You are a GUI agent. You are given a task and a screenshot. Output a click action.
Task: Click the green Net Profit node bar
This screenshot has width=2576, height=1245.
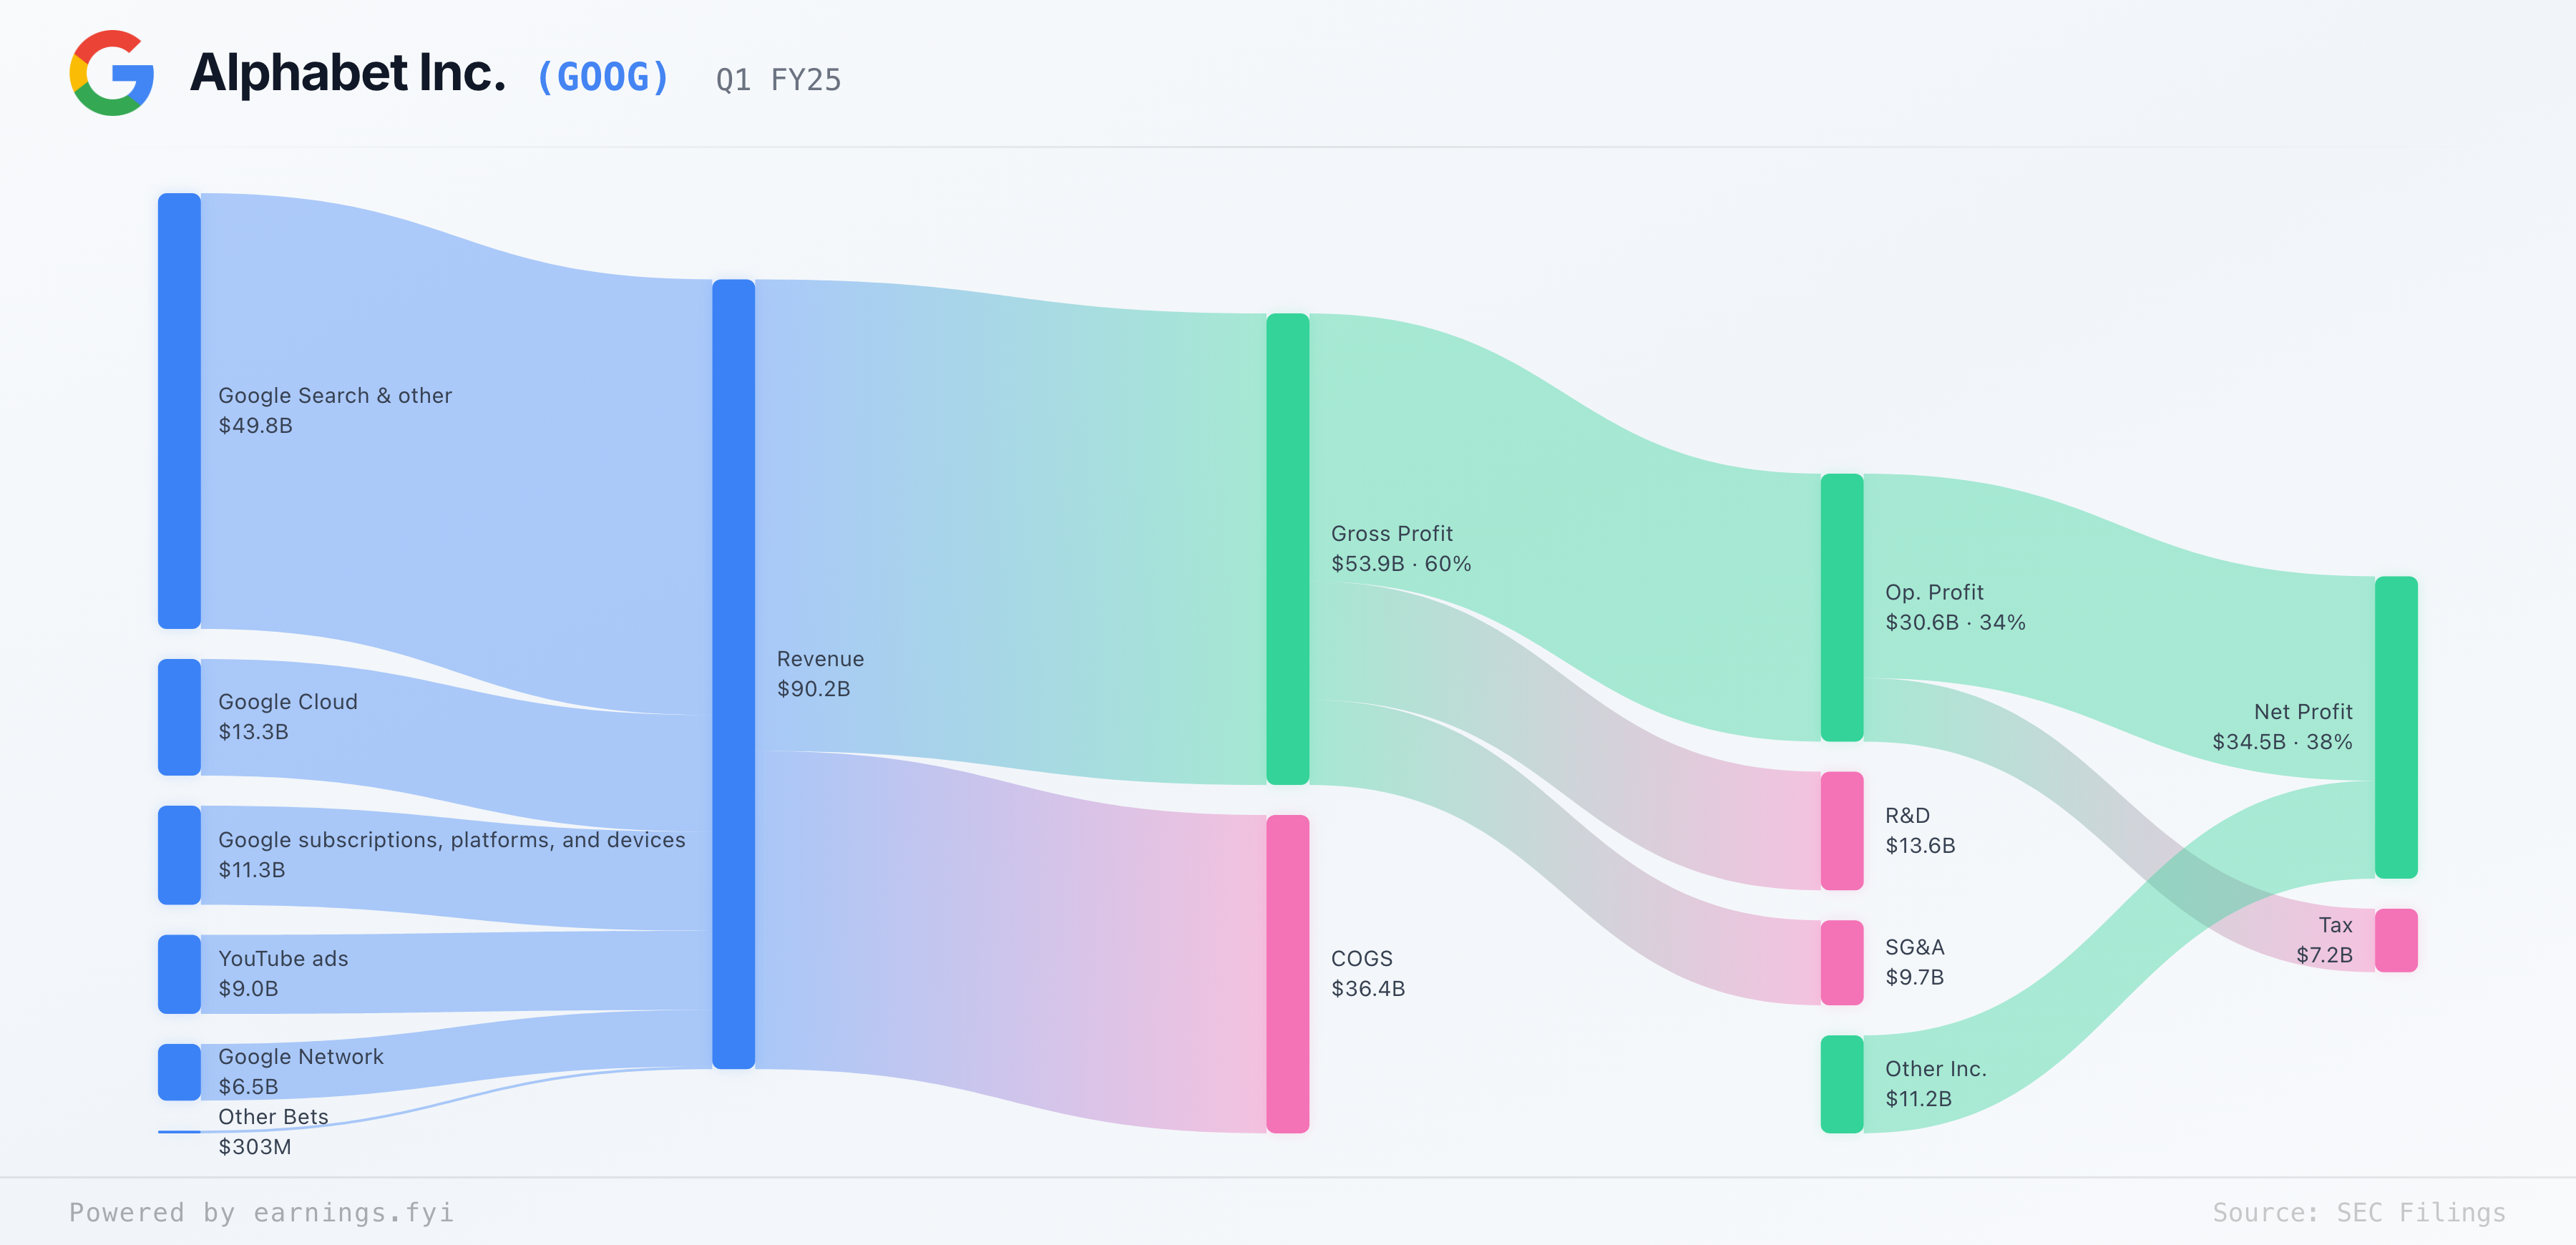tap(2395, 727)
